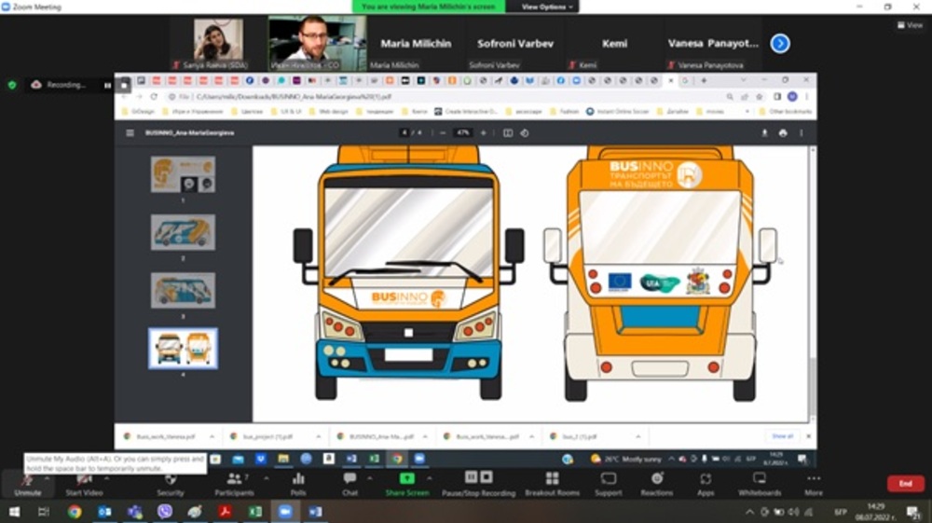Viewport: 932px width, 523px height.
Task: Expand video options arrow beside Start Video
Action: coord(107,478)
